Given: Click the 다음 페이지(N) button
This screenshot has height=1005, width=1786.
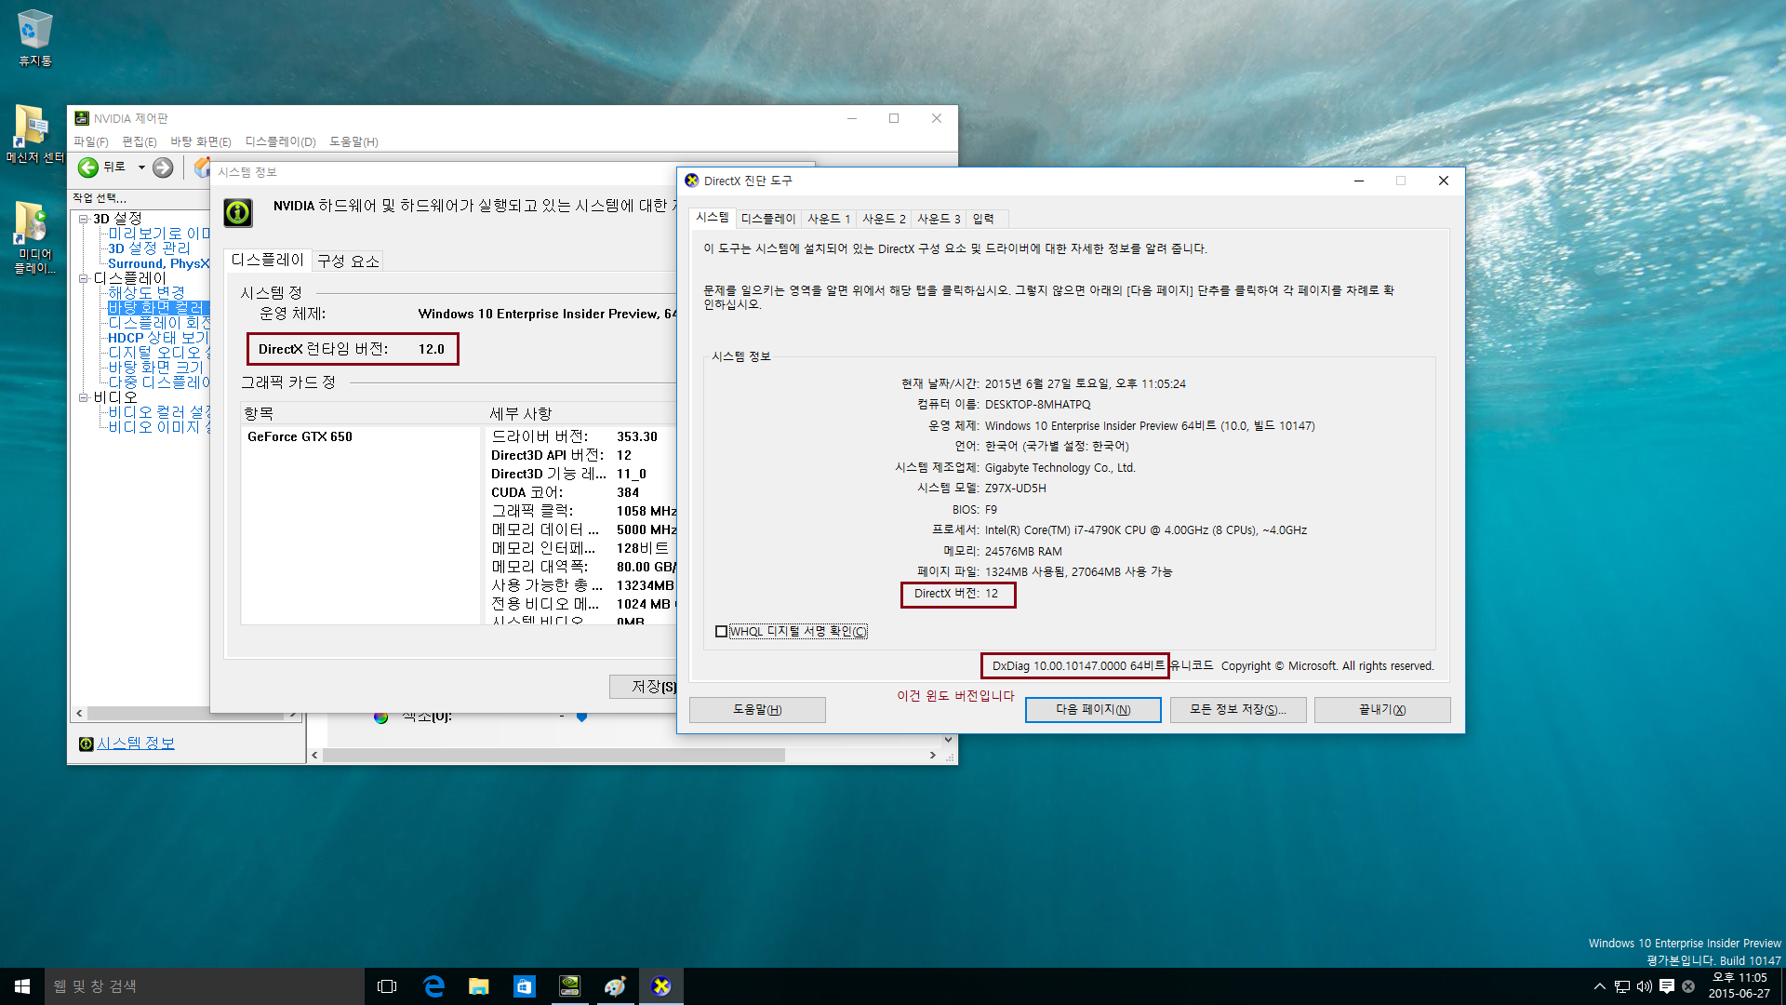Looking at the screenshot, I should tap(1093, 710).
